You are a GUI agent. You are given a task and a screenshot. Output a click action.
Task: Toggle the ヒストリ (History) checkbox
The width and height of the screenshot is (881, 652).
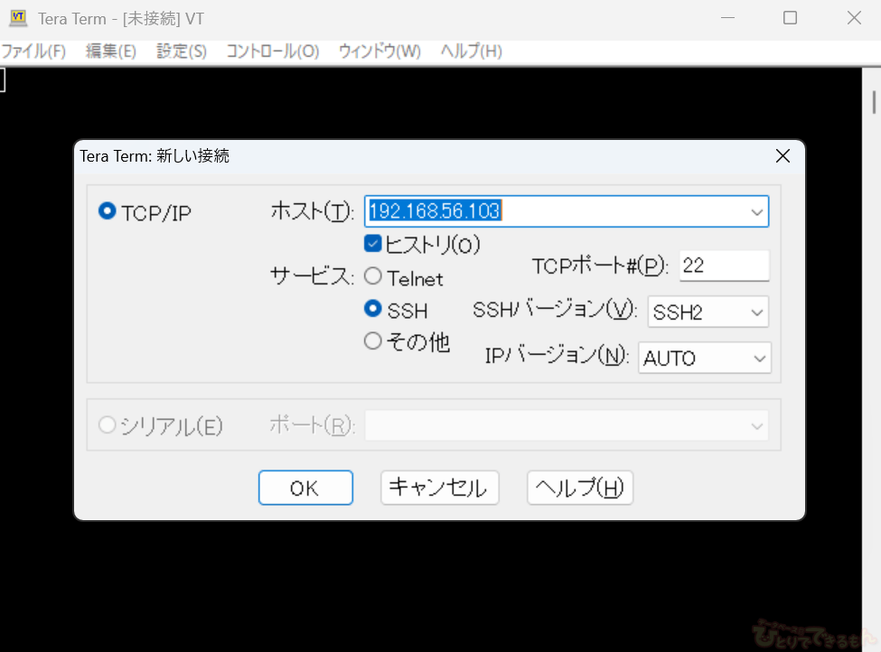372,244
